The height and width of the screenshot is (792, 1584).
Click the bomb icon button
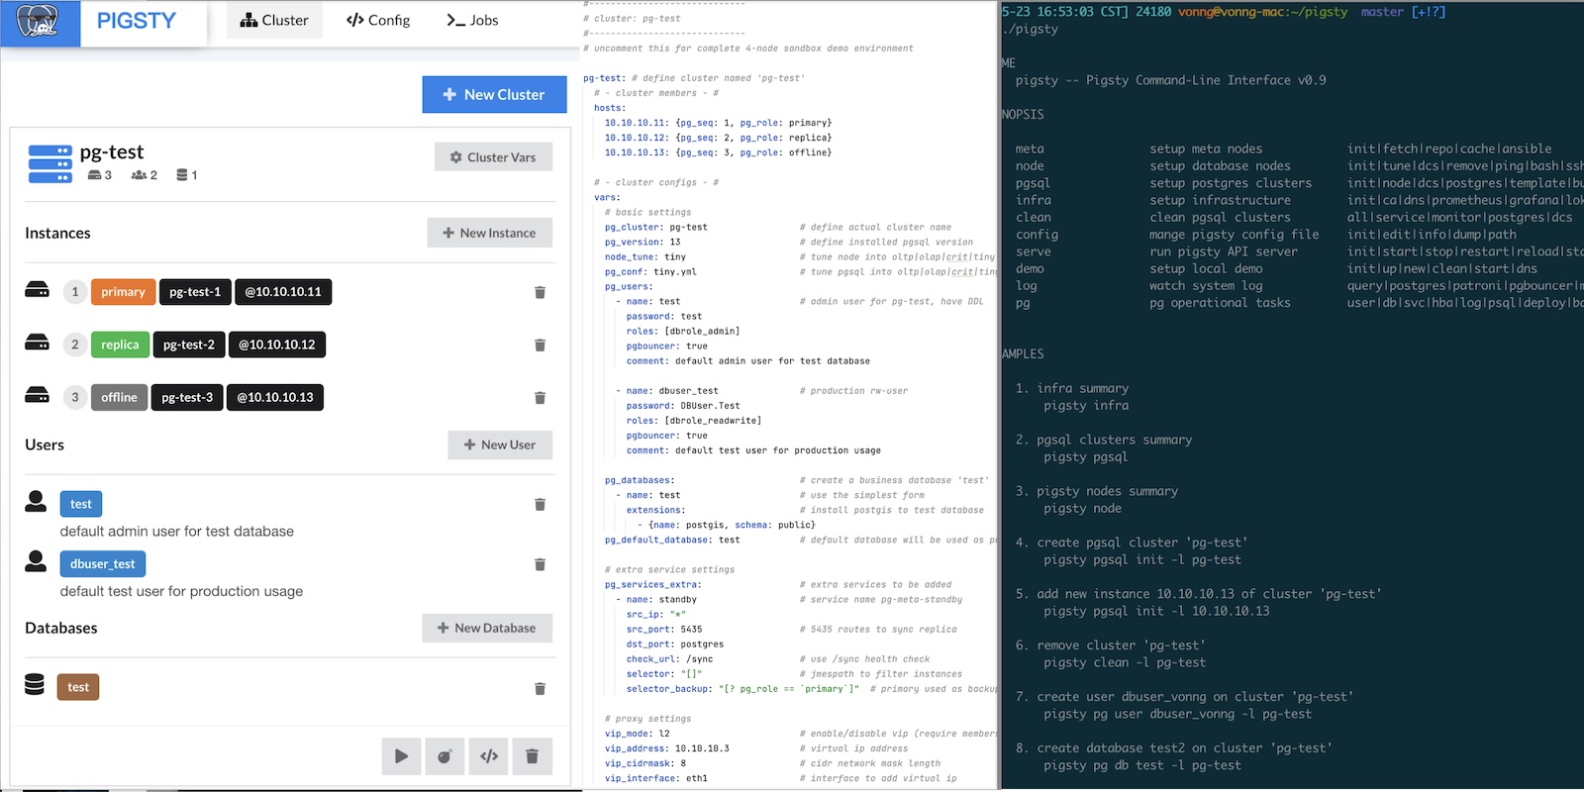pos(445,756)
